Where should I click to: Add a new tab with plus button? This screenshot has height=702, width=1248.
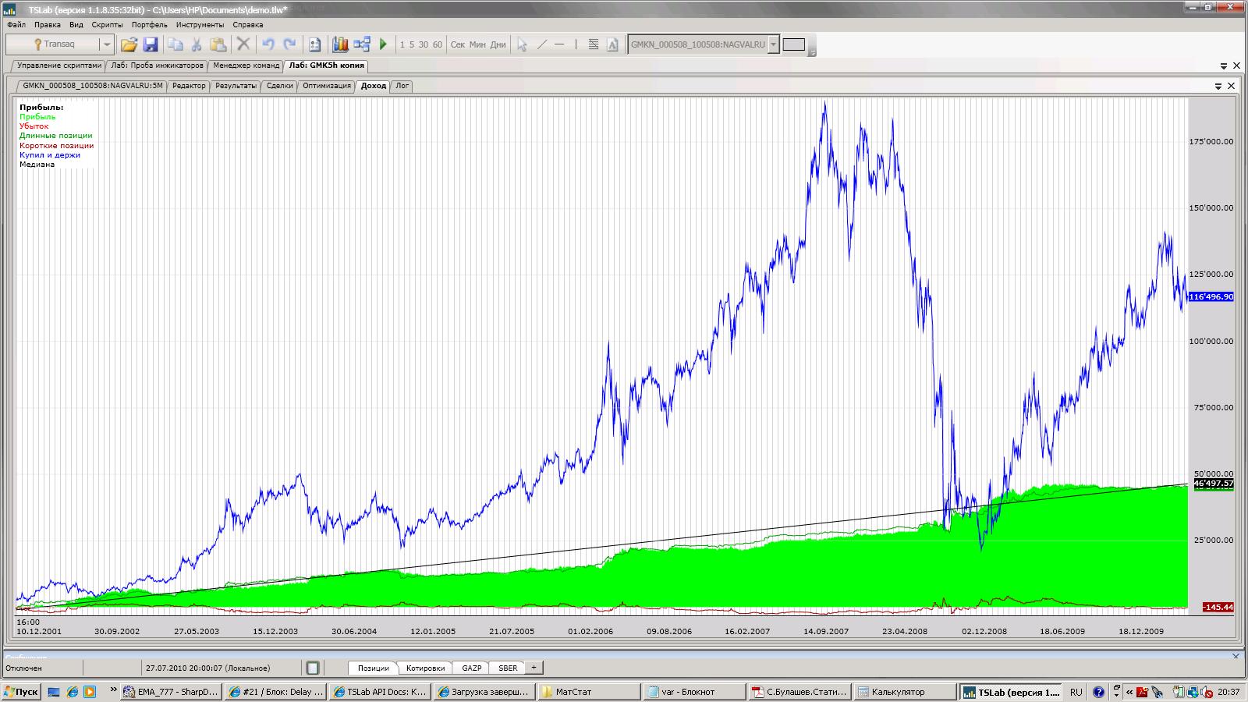tap(534, 668)
